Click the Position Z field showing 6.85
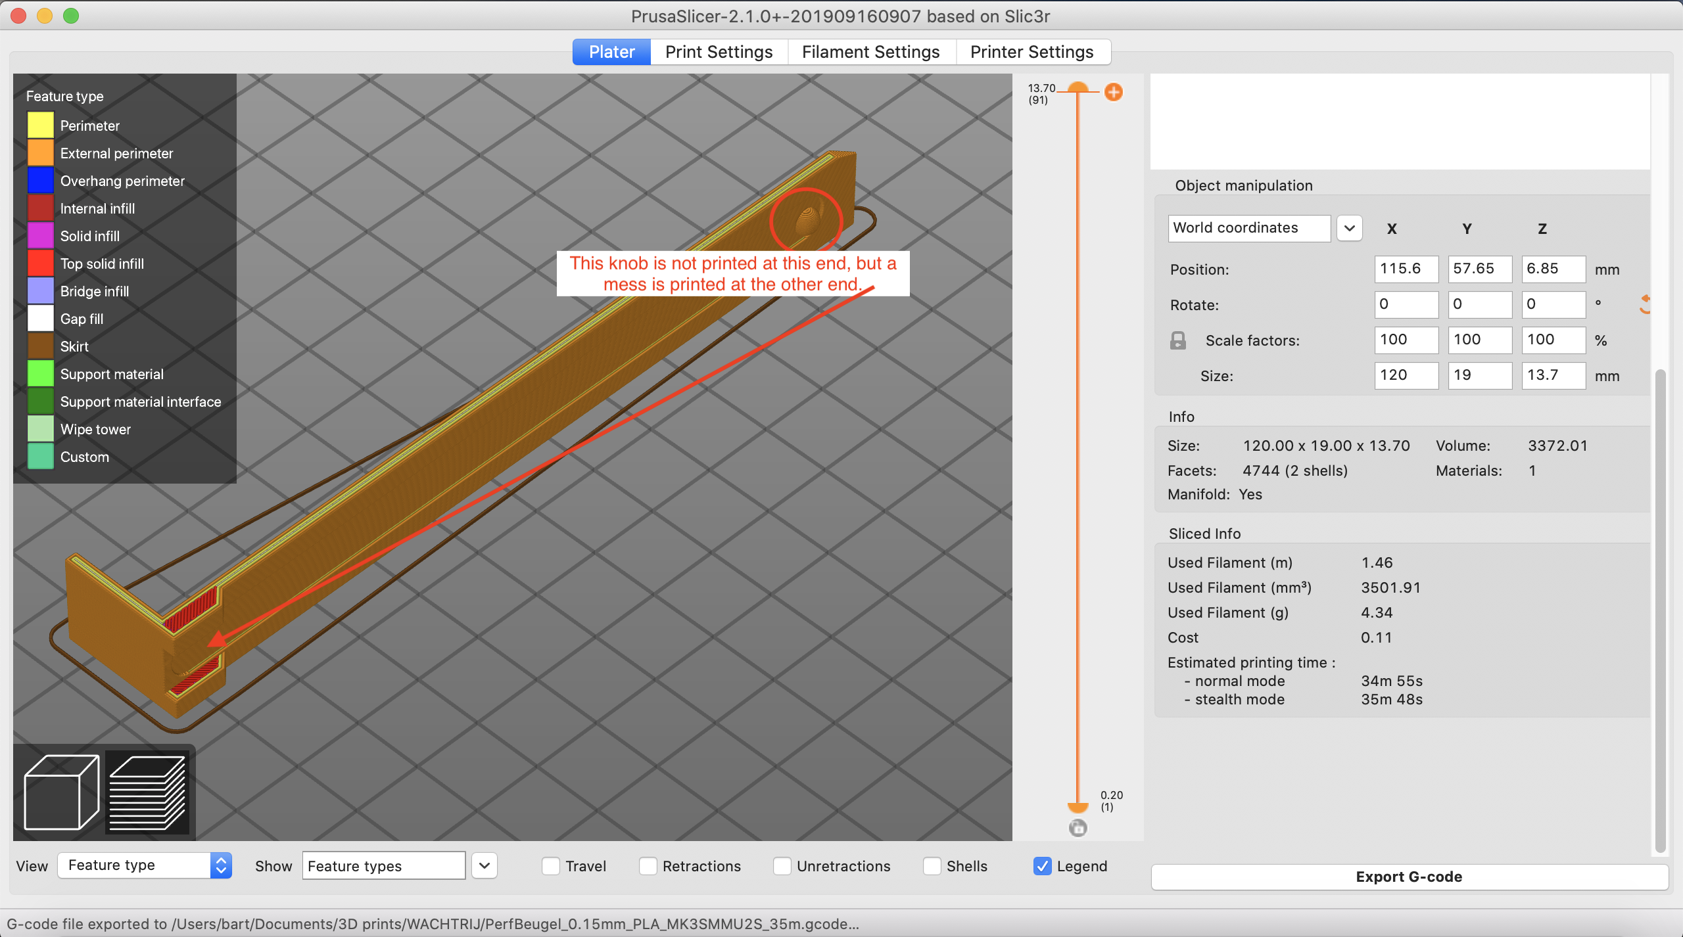 tap(1553, 269)
